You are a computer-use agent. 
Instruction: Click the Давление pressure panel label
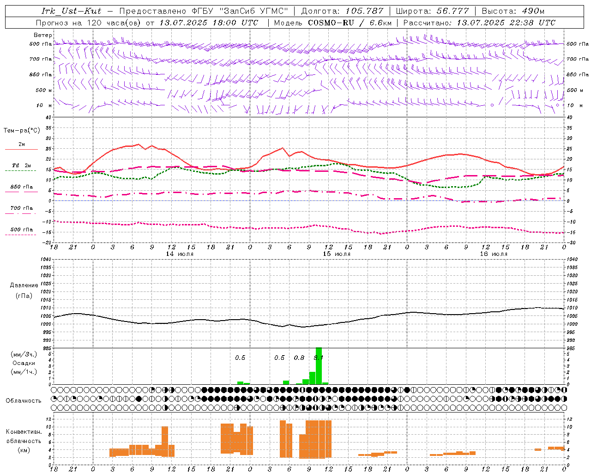pyautogui.click(x=24, y=285)
